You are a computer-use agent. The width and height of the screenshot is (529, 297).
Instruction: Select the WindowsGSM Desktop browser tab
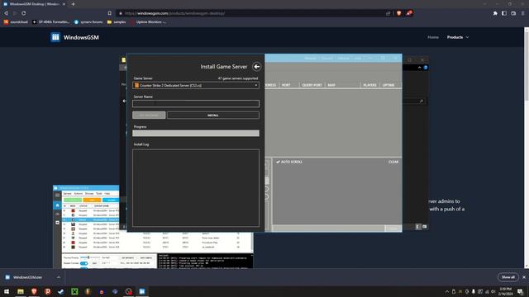pyautogui.click(x=34, y=4)
